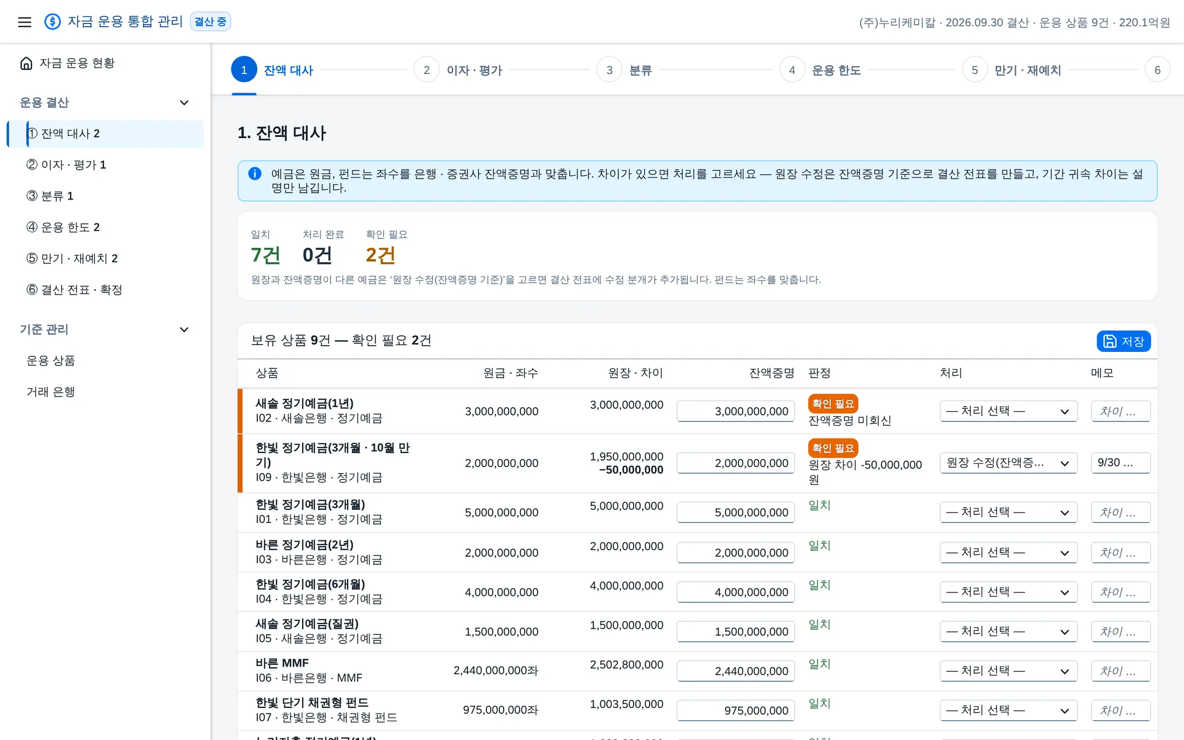Click the 7건 일치 summary count
This screenshot has height=740, width=1184.
[265, 255]
